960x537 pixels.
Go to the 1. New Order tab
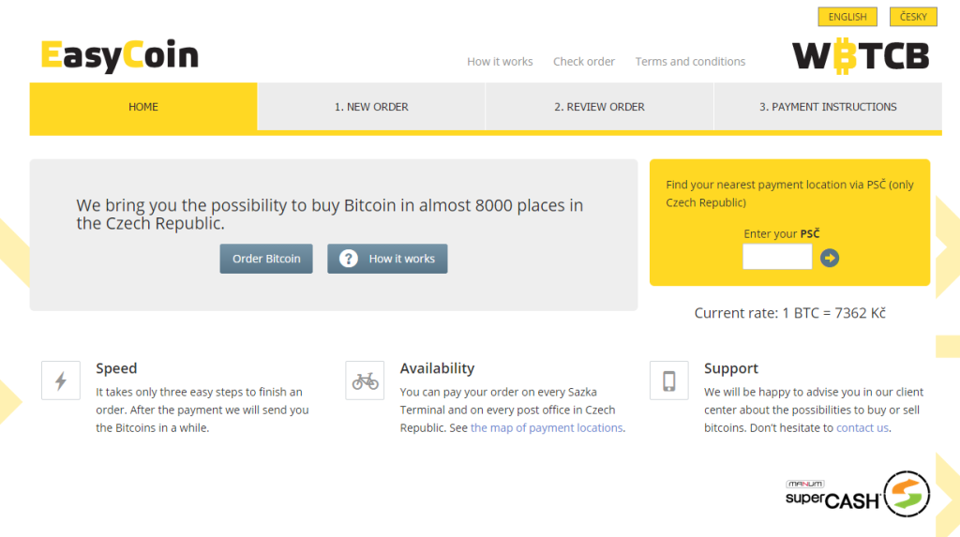[371, 107]
